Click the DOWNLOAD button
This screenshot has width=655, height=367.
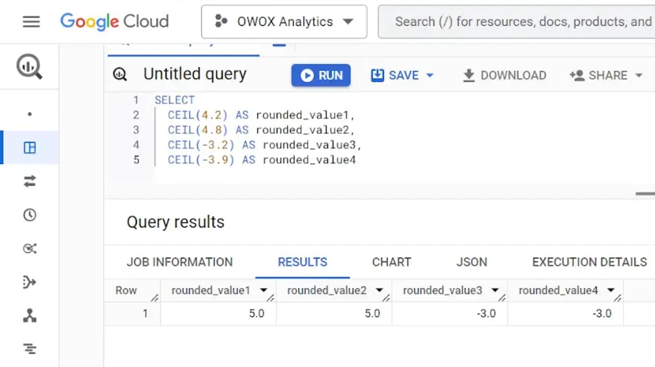[x=504, y=75]
